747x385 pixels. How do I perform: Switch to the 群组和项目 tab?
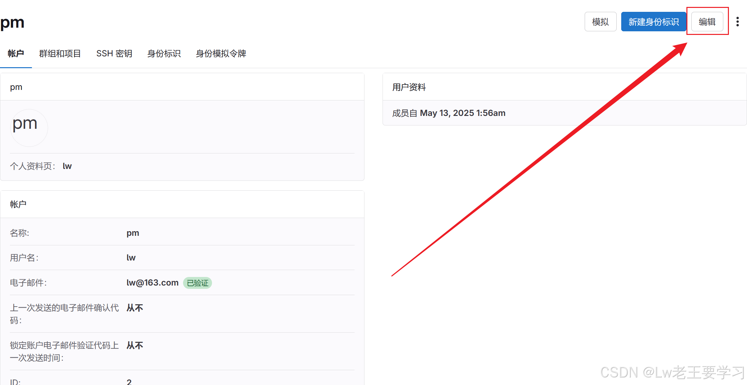point(60,53)
